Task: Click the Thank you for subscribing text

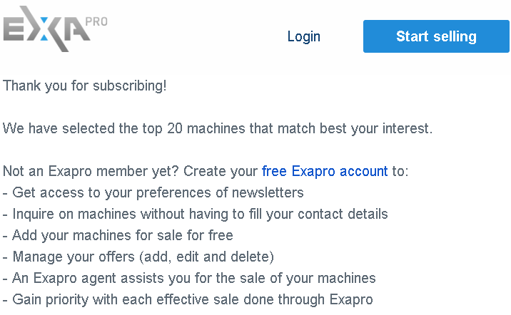Action: point(85,86)
